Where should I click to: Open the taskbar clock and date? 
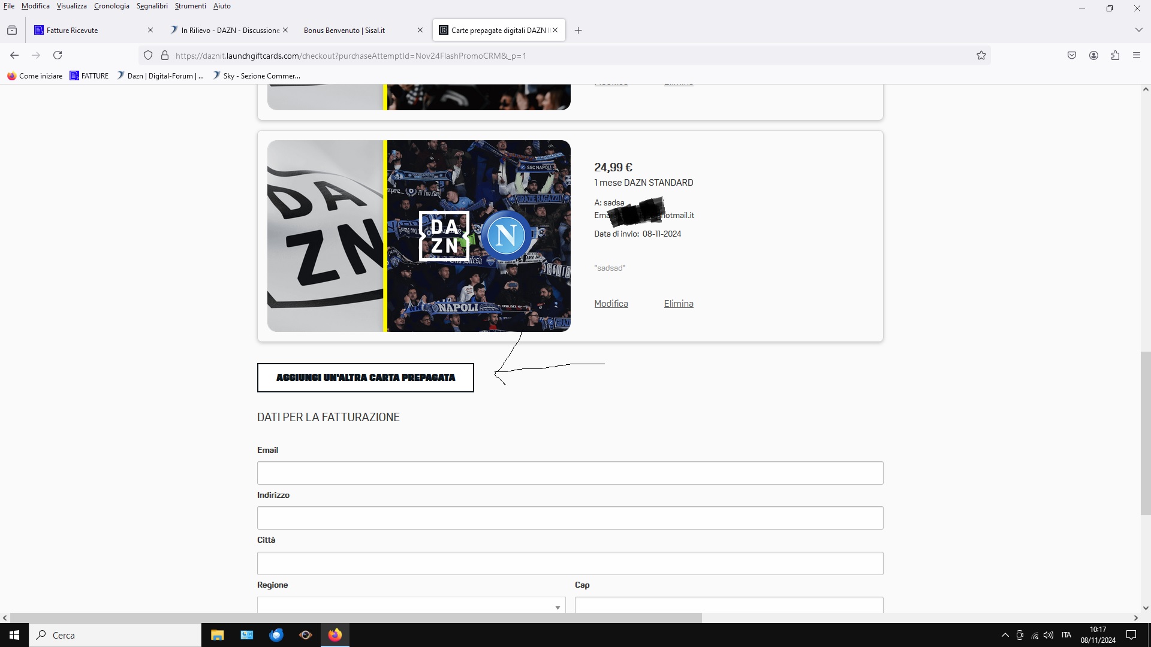click(1098, 635)
